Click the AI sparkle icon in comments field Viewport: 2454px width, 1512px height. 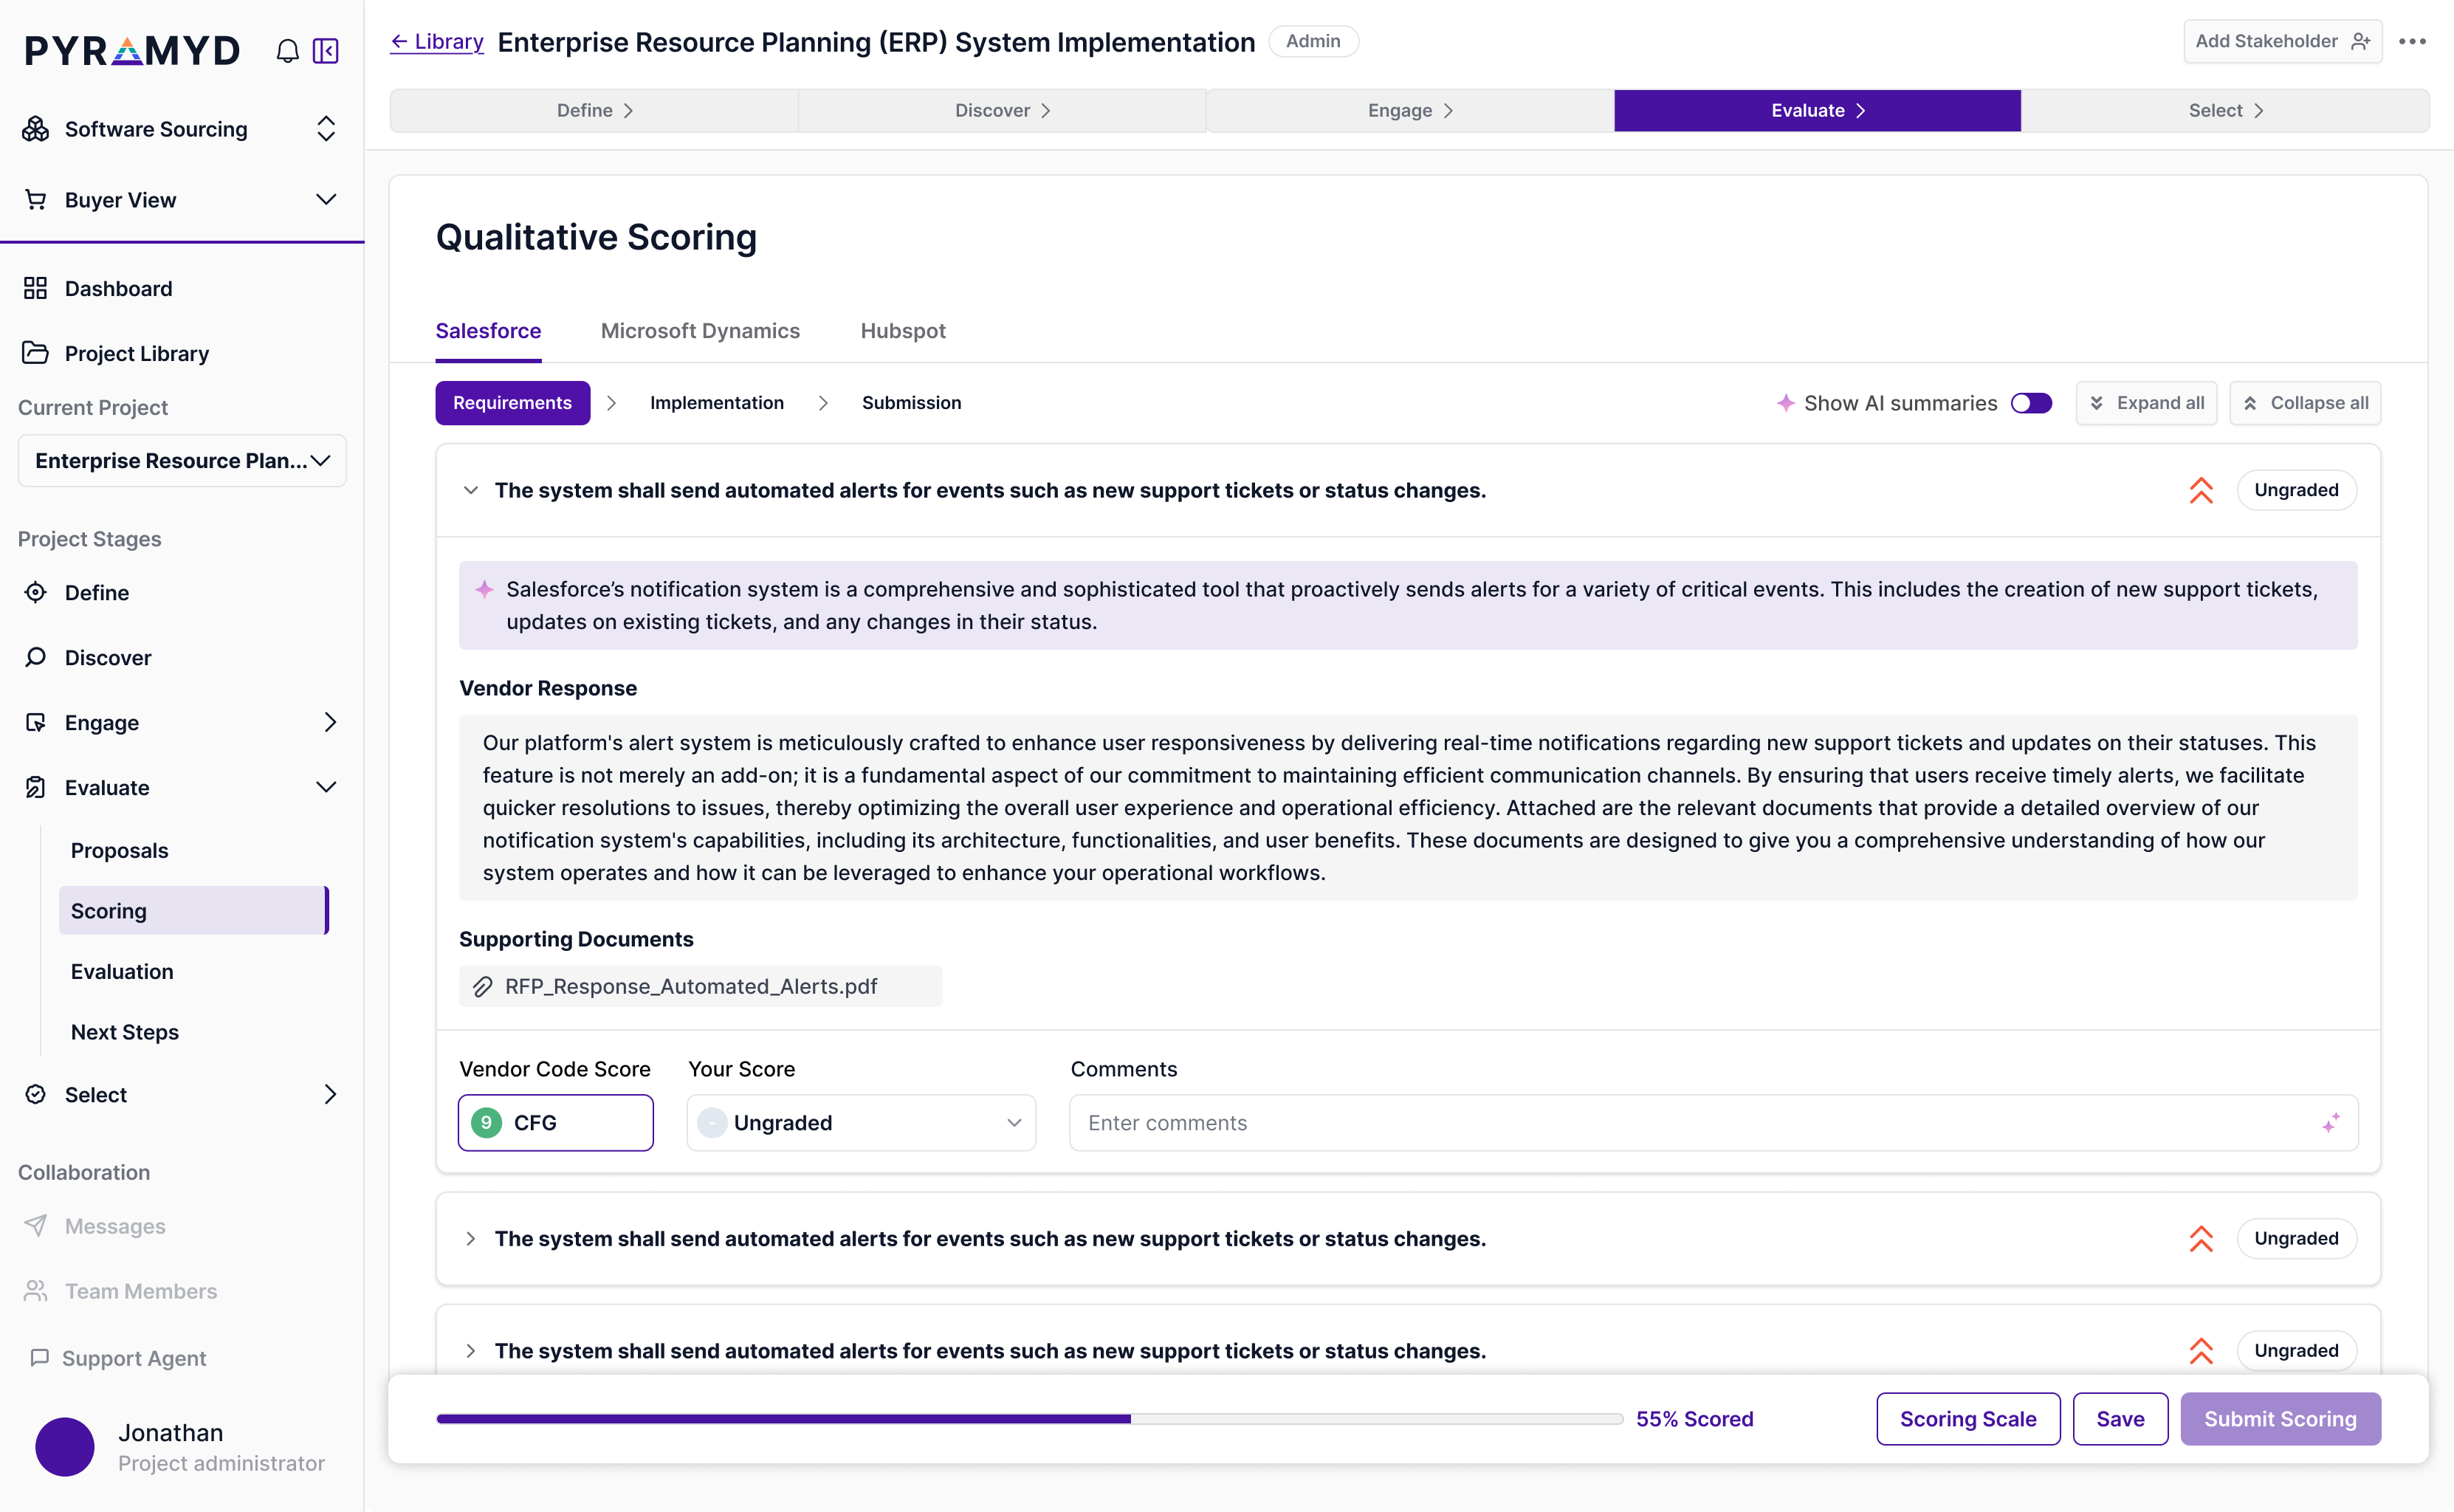[2330, 1123]
